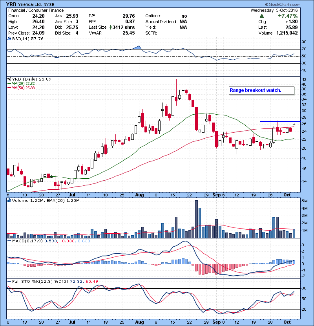Click the VWAP value 25.45
The image size is (314, 326).
point(129,33)
